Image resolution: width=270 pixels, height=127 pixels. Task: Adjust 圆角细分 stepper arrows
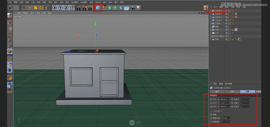point(230,122)
